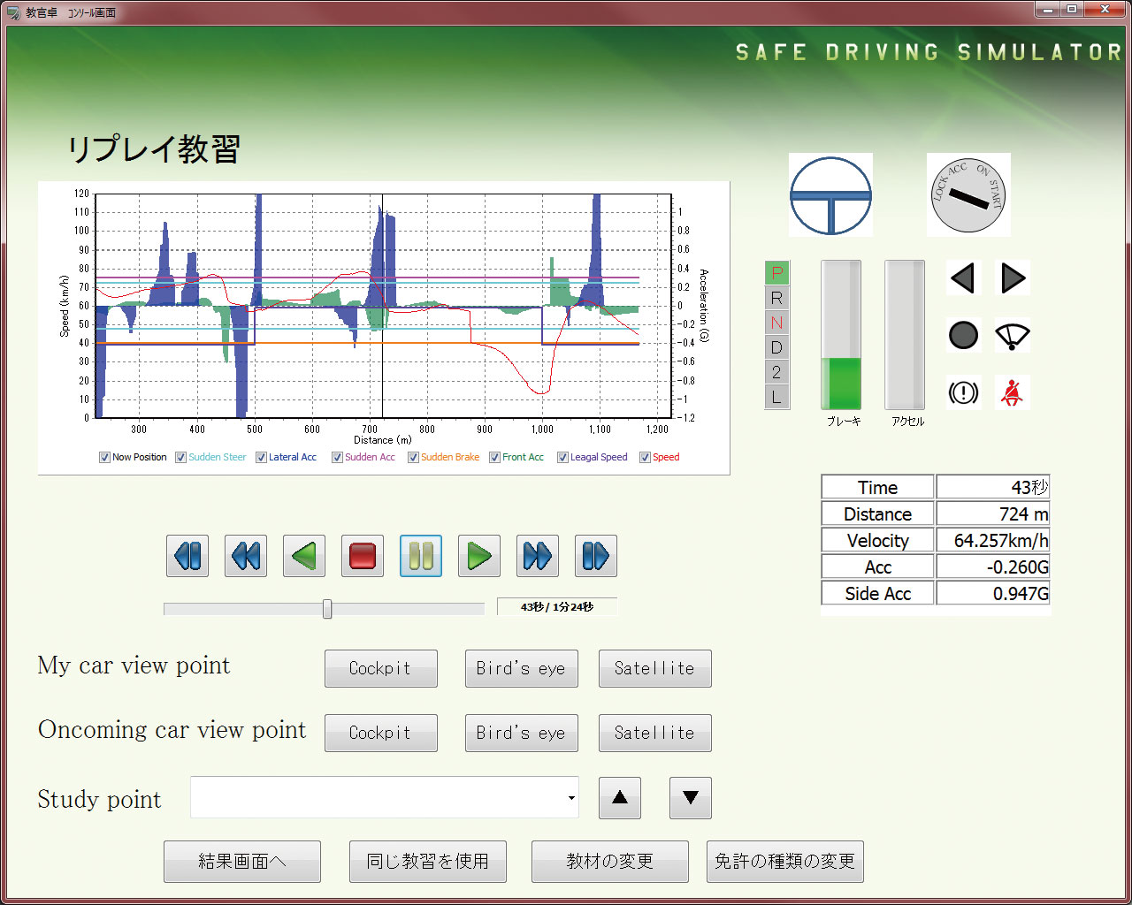Uncheck the Sudden Steer checkbox

click(181, 457)
